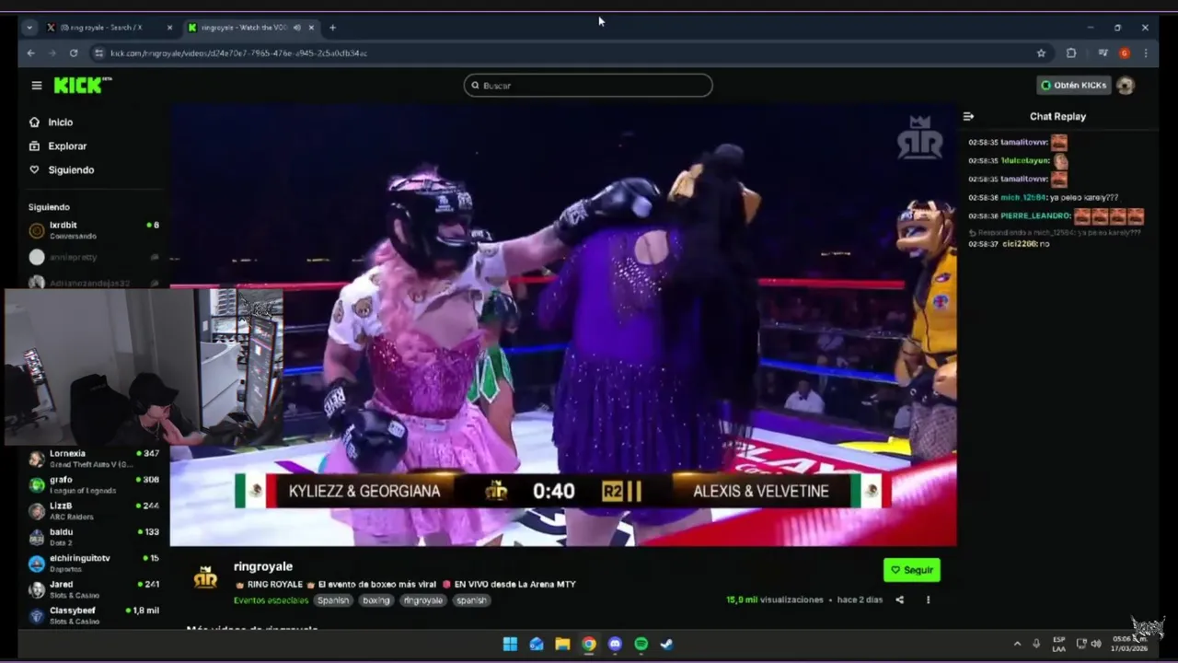
Task: Open a new browser tab
Action: [x=332, y=28]
